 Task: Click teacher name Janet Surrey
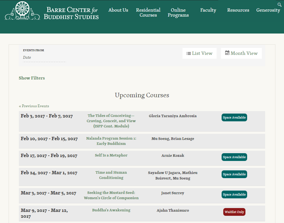point(173,193)
